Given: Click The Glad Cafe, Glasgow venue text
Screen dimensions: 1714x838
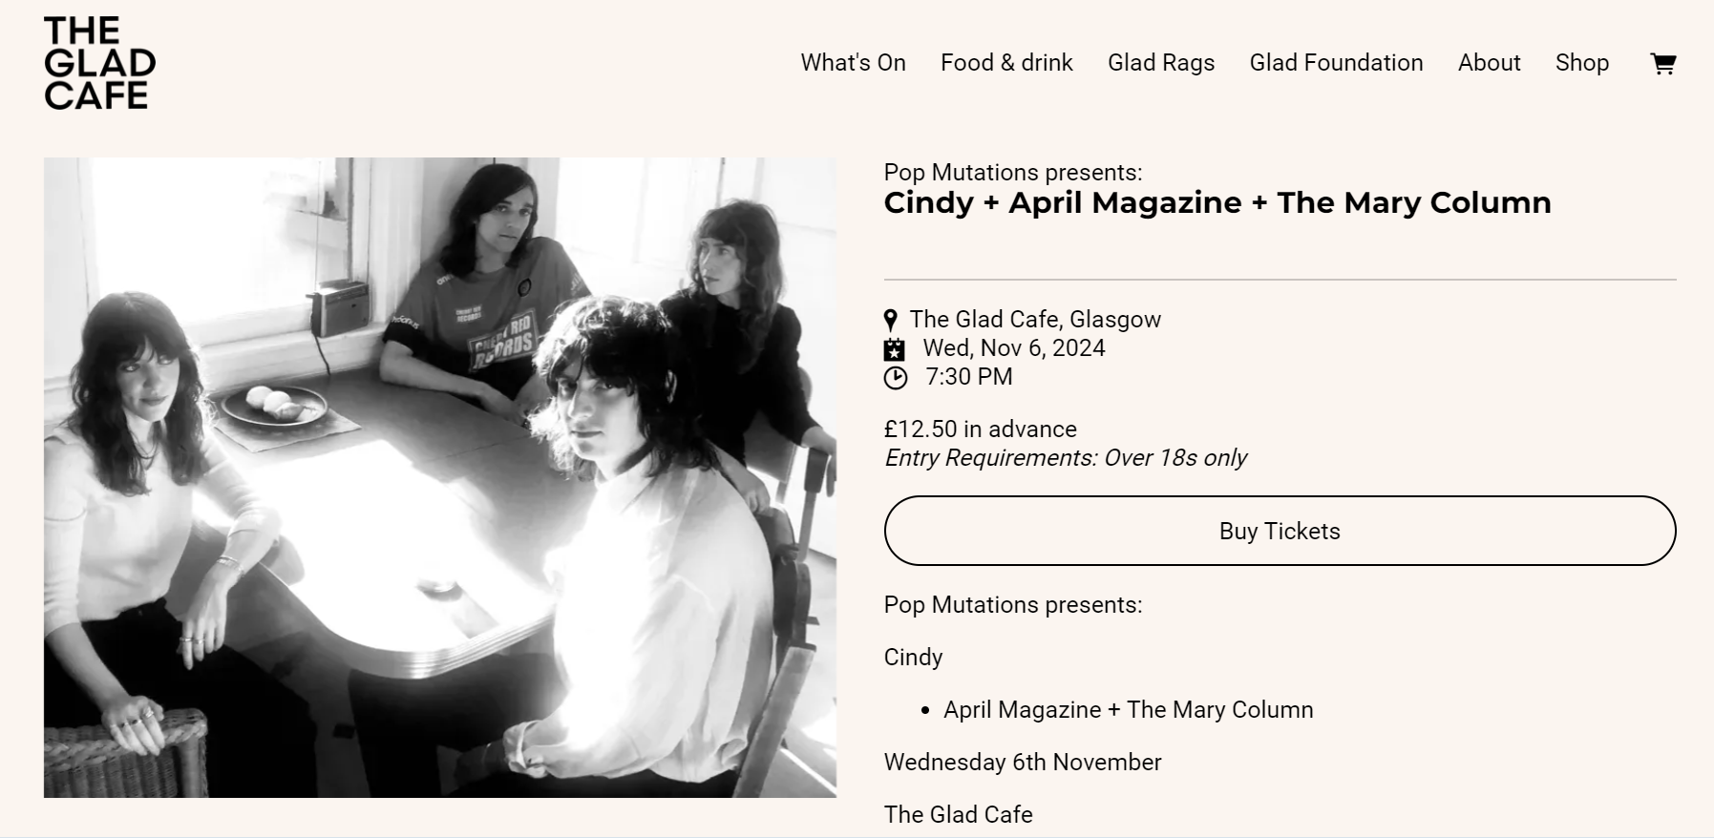Looking at the screenshot, I should tap(1035, 320).
